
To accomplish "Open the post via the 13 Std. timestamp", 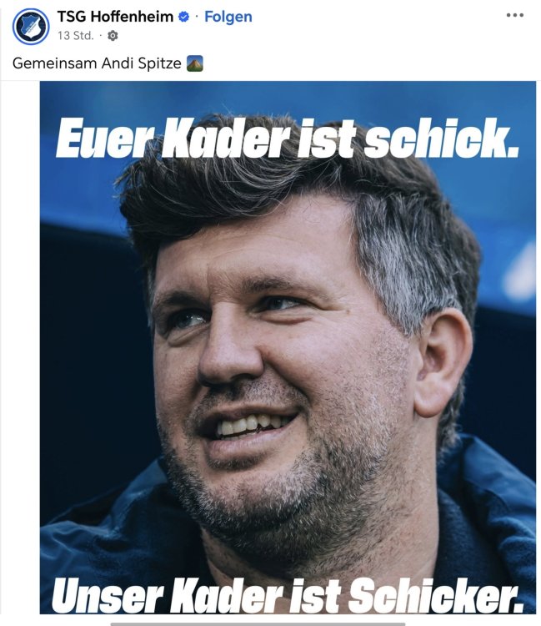I will point(75,36).
